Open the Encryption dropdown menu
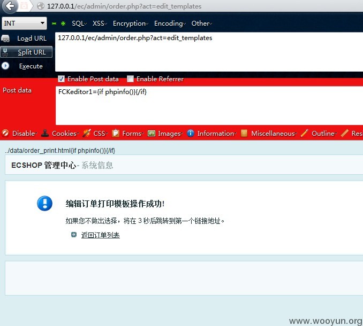The height and width of the screenshot is (326, 363). 131,24
